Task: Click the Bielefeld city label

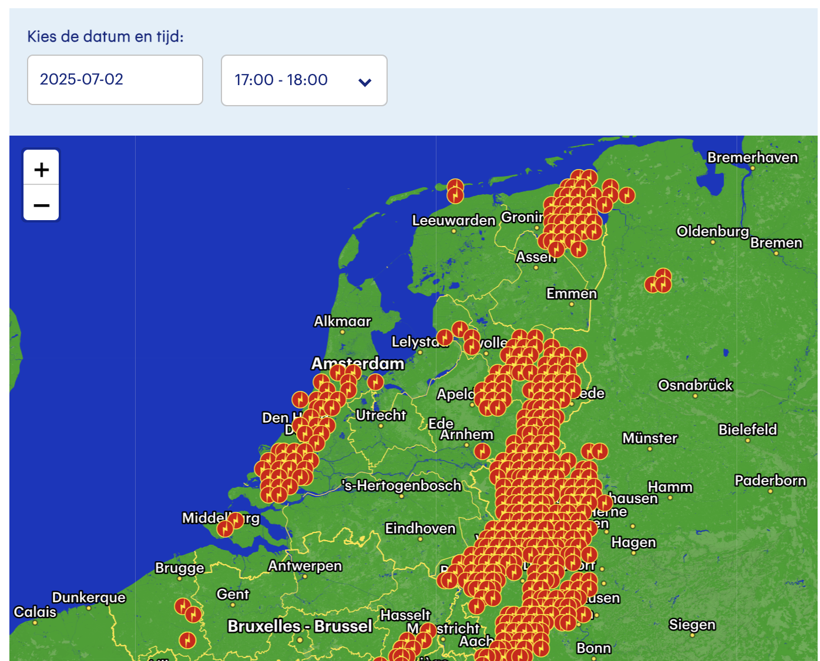Action: 748,430
